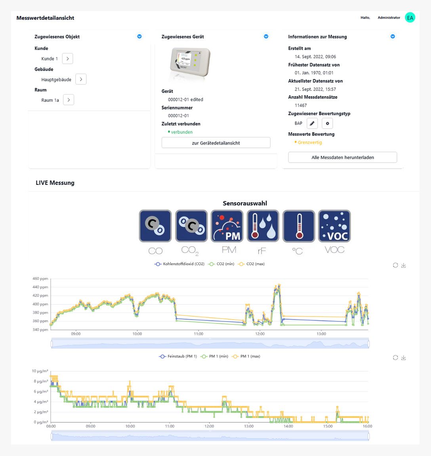431x456 pixels.
Task: Choose the PM particulate sensor icon
Action: point(227,226)
